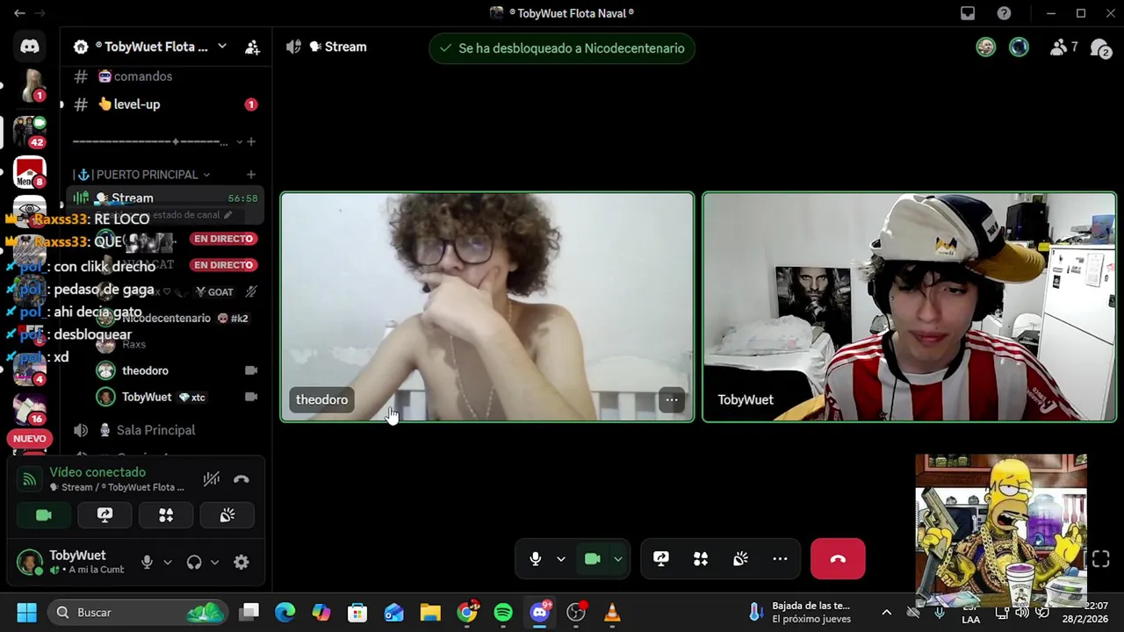
Task: Open microphone options arrow in call bar
Action: point(561,559)
